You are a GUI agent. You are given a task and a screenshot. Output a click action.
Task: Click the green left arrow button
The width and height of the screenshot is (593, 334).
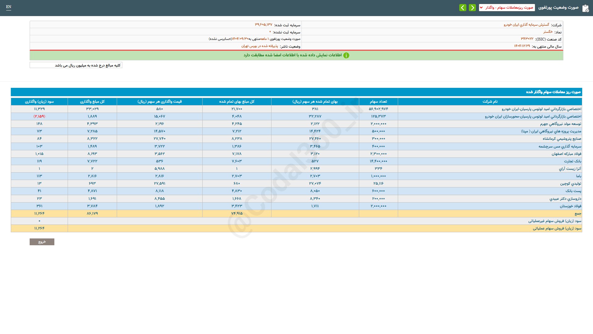(x=463, y=7)
